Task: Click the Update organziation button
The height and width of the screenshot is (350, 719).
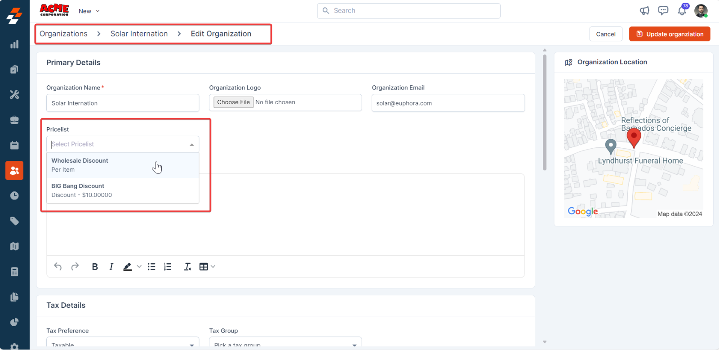Action: (670, 34)
